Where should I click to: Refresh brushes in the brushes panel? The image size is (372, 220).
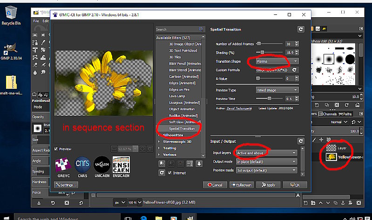(346, 105)
